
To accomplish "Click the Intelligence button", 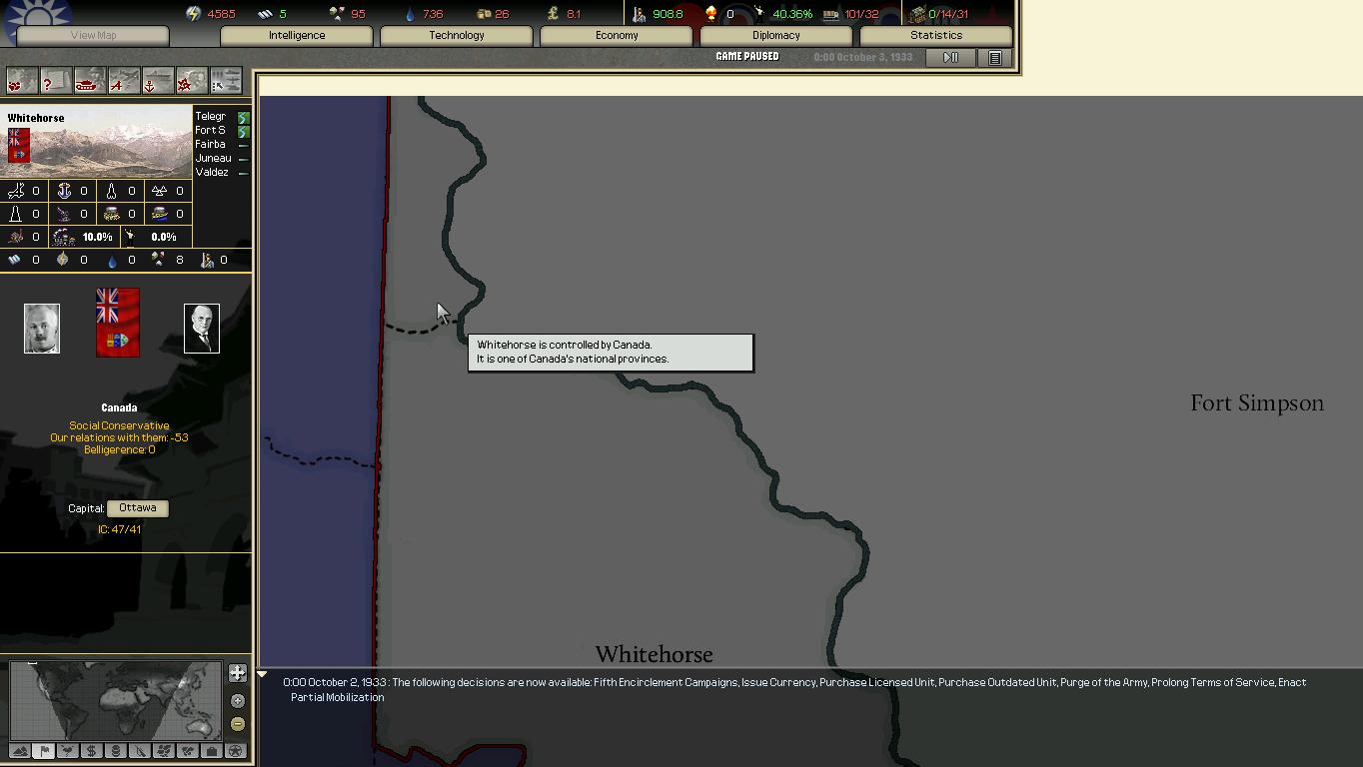I will pos(297,35).
